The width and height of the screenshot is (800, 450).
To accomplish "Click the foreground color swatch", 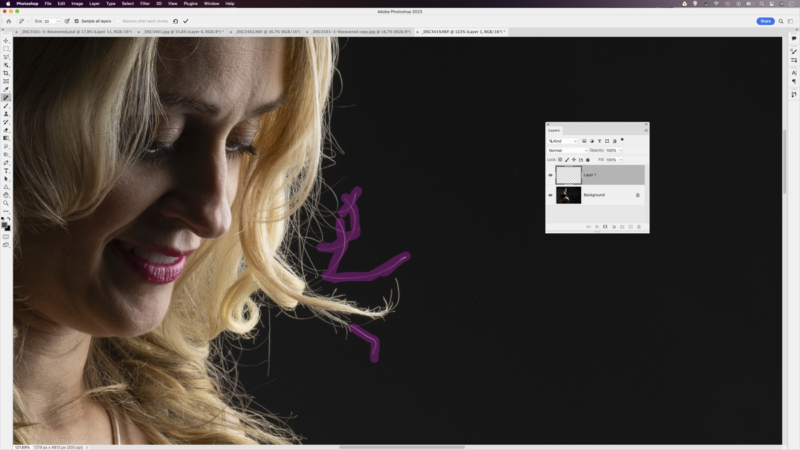I will click(x=5, y=223).
